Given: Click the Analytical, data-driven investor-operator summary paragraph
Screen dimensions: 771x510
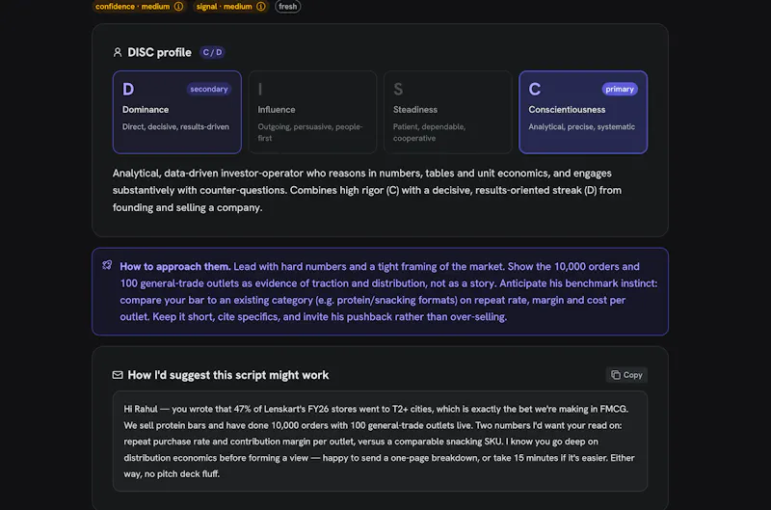Looking at the screenshot, I should (367, 190).
